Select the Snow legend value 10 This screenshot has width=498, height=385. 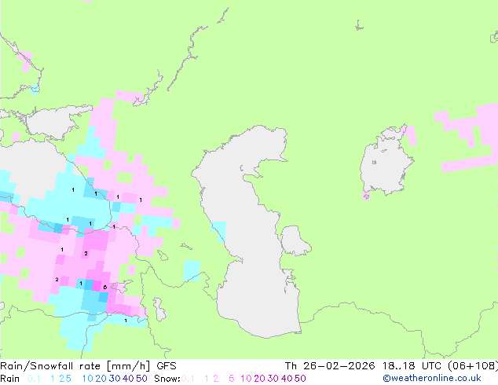pyautogui.click(x=246, y=379)
